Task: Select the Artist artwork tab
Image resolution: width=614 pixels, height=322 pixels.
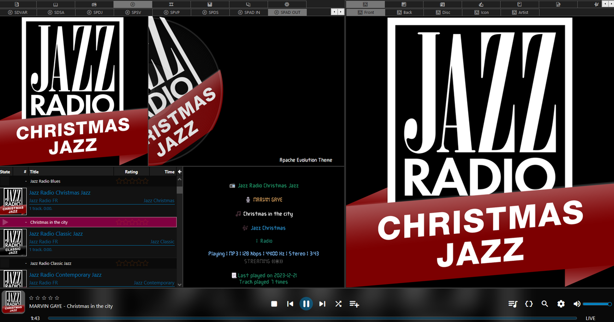Action: (520, 12)
